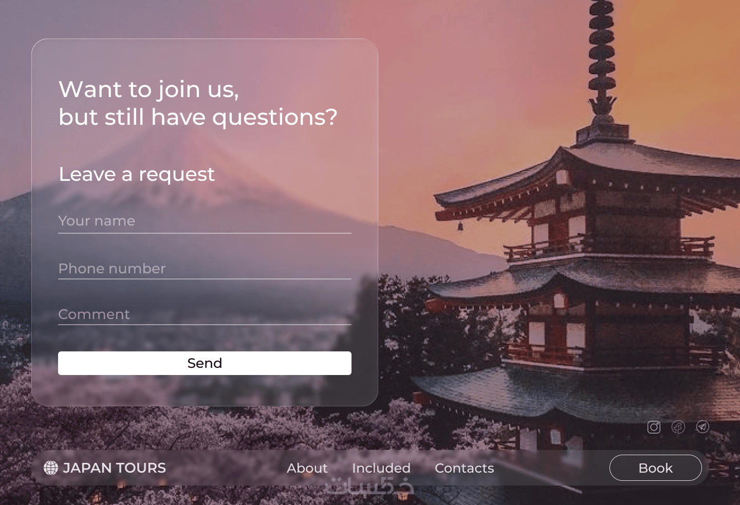The width and height of the screenshot is (740, 505).
Task: Click the "Leave a request" subheading
Action: 137,175
